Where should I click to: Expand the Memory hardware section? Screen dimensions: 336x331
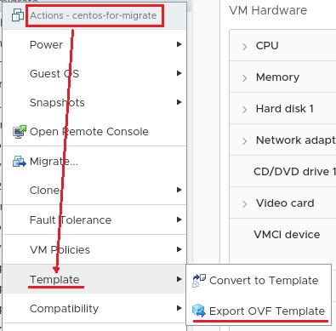(x=245, y=77)
